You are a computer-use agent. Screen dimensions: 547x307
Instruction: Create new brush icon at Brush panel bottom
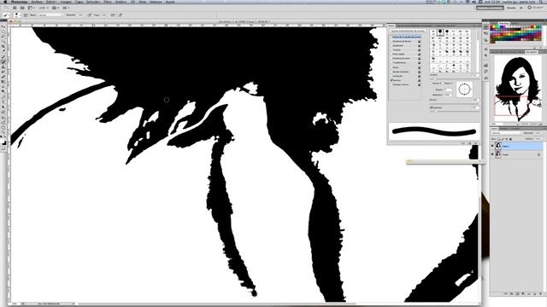475,143
